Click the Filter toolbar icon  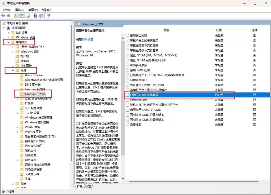(49, 16)
